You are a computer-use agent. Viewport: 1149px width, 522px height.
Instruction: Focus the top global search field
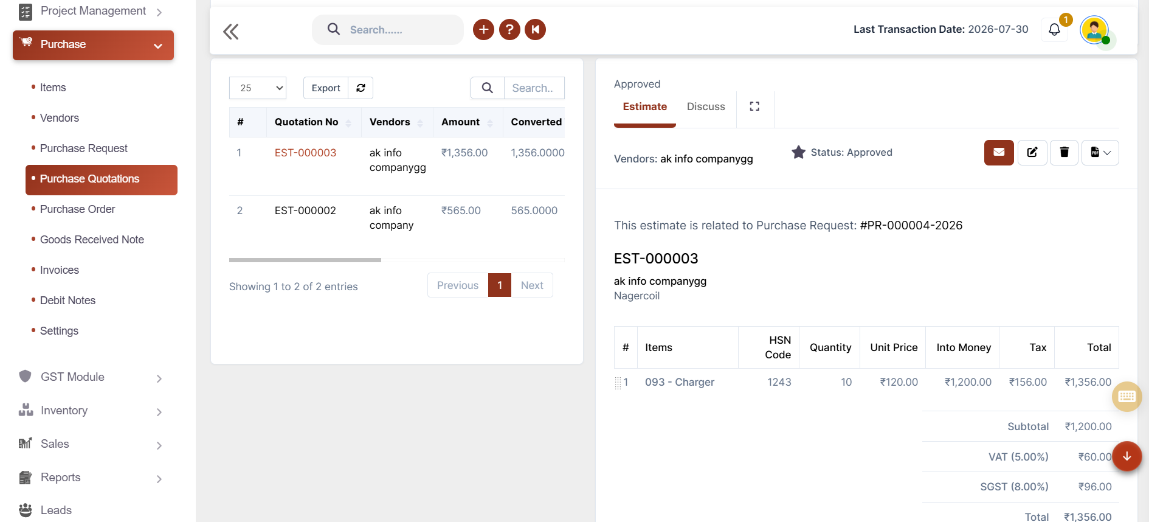pyautogui.click(x=388, y=30)
